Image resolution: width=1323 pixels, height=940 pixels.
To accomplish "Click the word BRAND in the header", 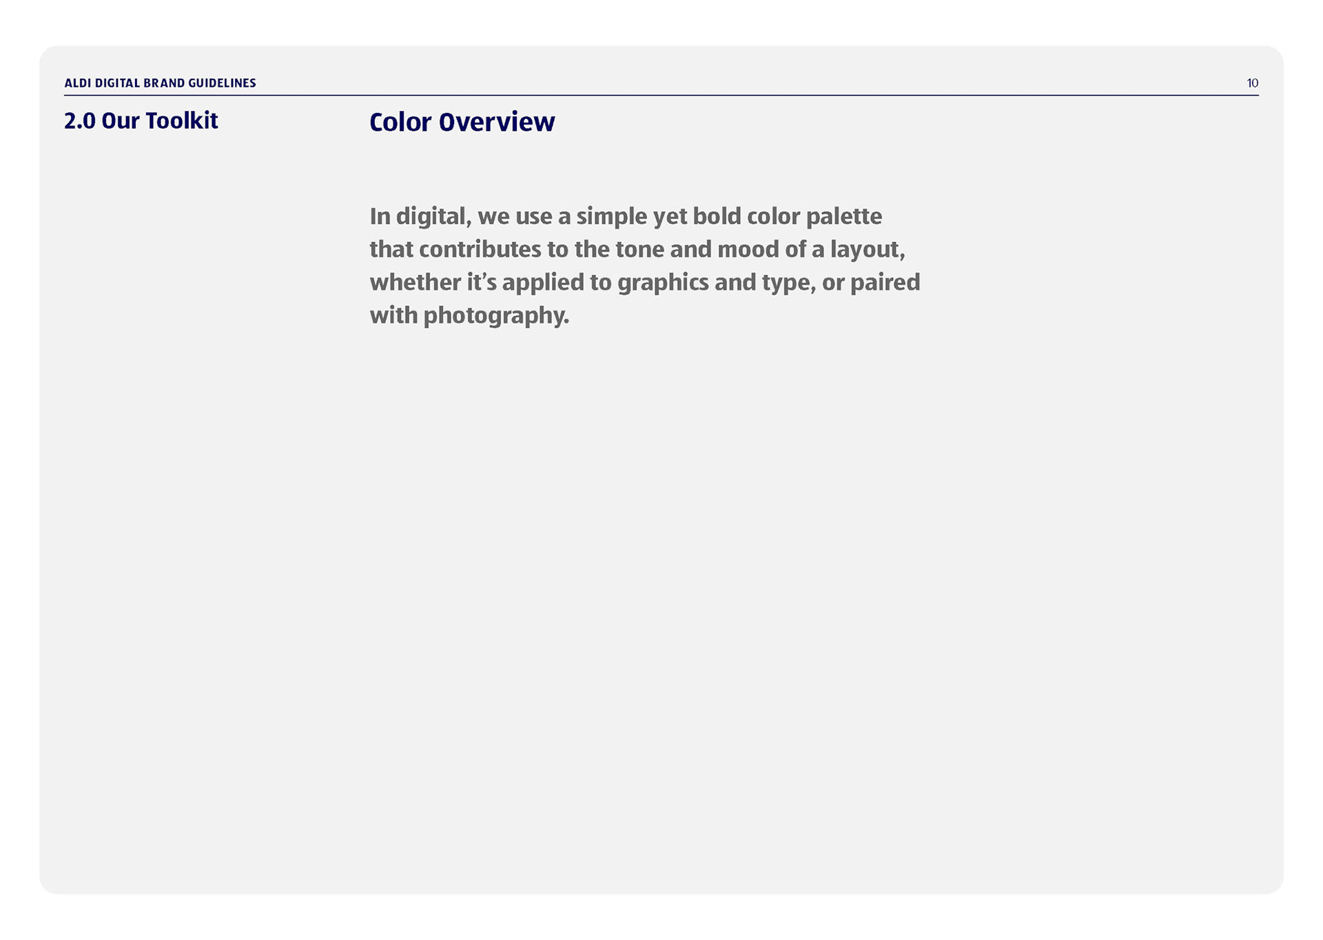I will pos(164,83).
